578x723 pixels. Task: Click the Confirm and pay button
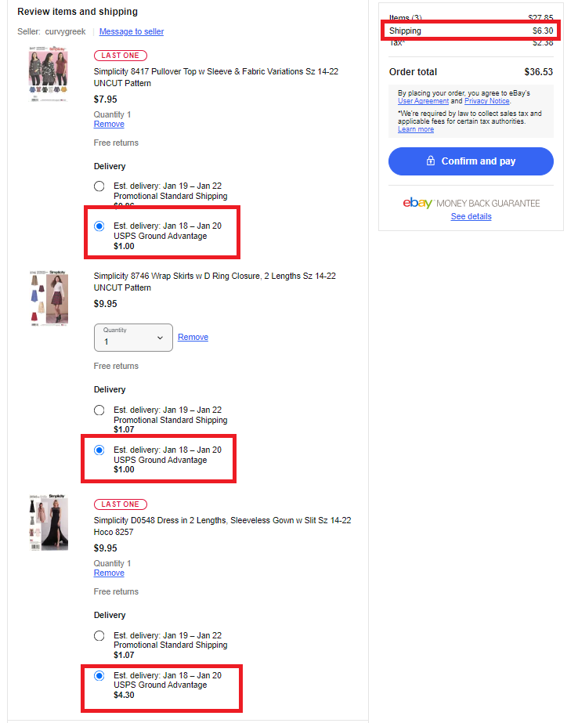471,161
